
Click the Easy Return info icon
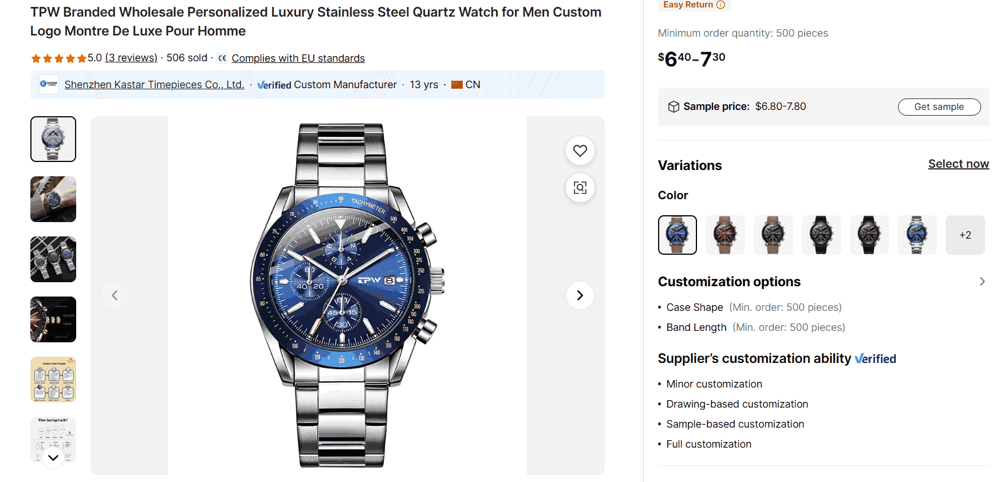pos(720,5)
